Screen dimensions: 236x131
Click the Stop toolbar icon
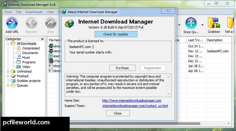coord(51,23)
